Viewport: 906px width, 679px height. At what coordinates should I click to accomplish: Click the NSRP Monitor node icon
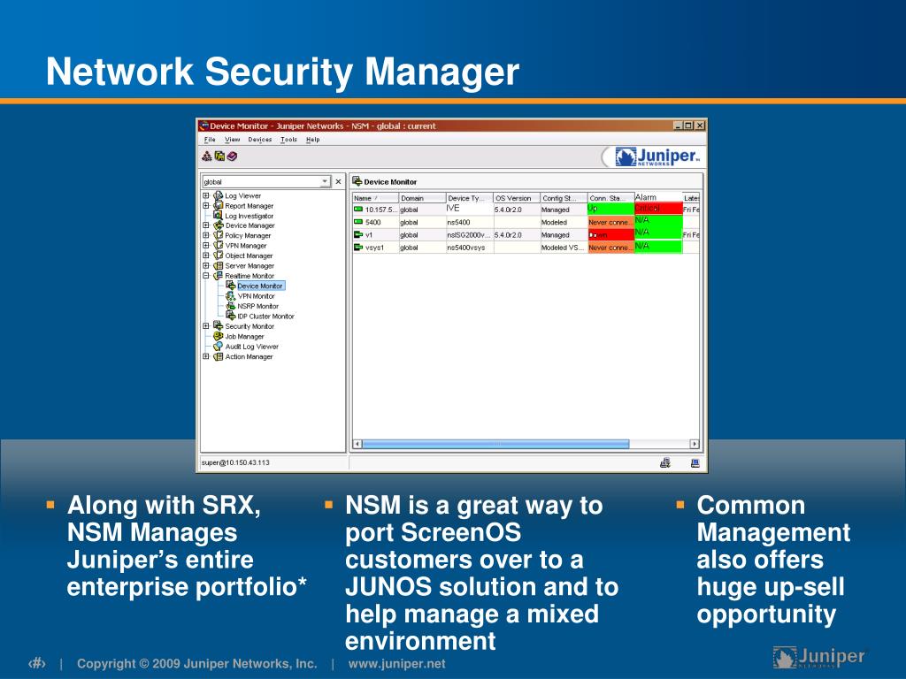pyautogui.click(x=231, y=306)
